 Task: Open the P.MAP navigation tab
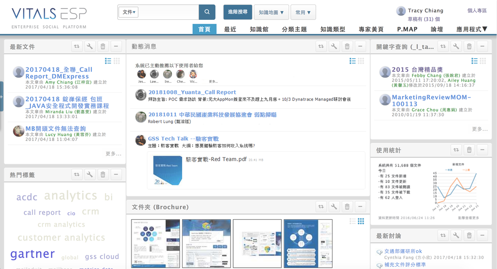407,29
